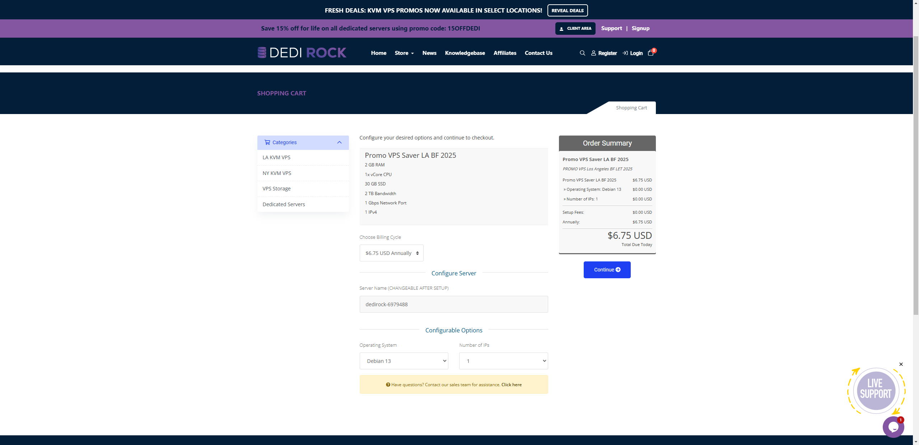The image size is (919, 445).
Task: Click the Server Name input field
Action: [453, 304]
